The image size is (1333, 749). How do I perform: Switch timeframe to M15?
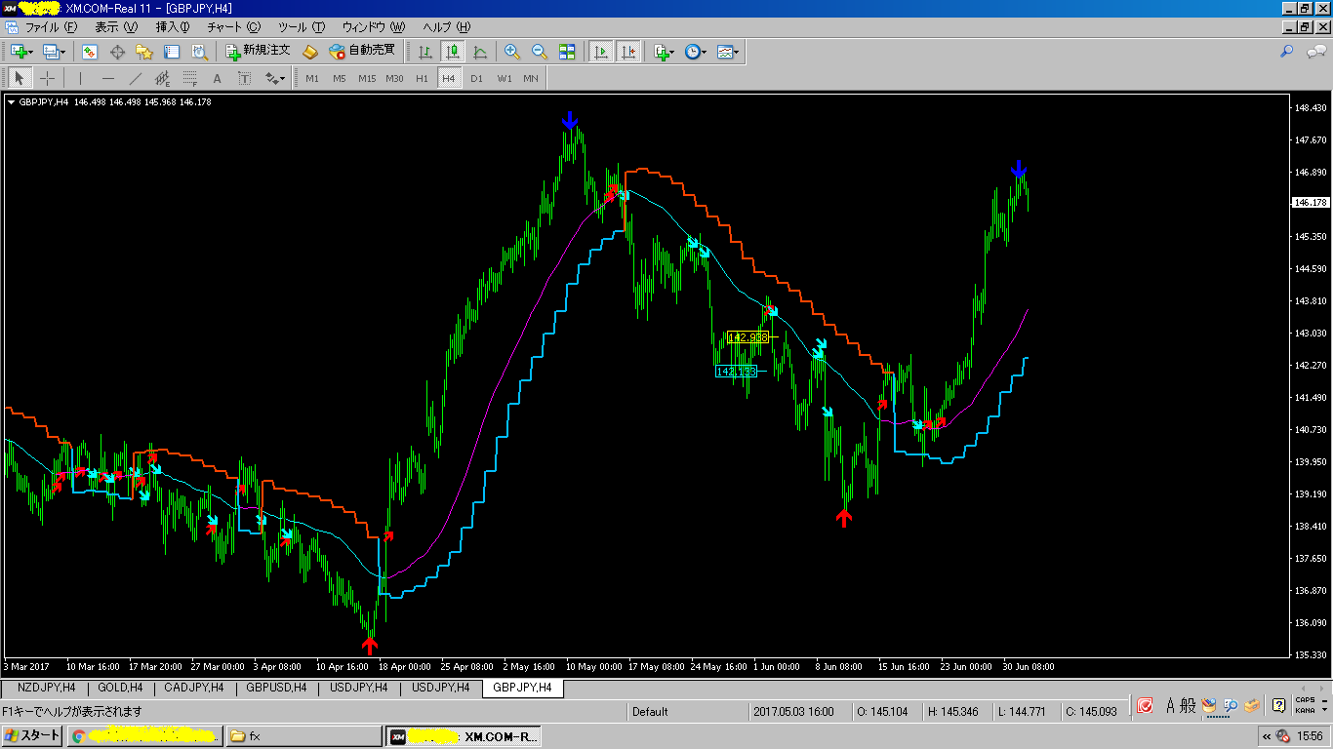click(366, 78)
